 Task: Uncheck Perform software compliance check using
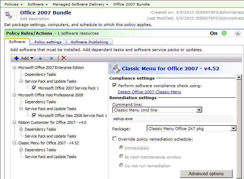[115, 85]
